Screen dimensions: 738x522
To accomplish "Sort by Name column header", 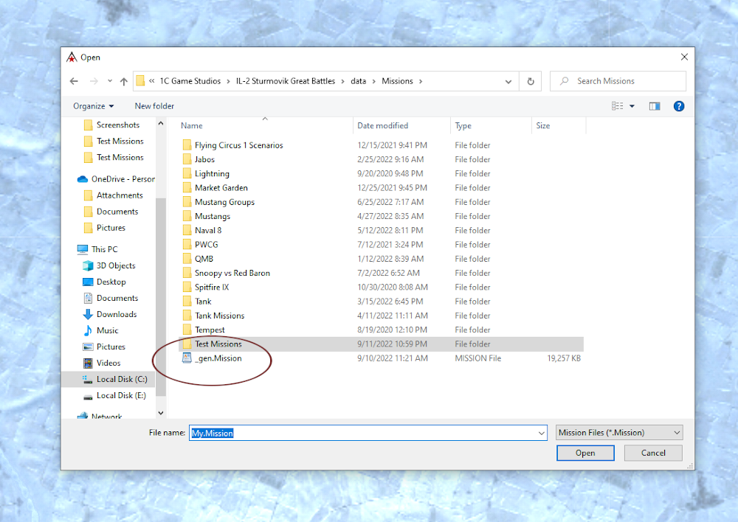I will point(192,125).
